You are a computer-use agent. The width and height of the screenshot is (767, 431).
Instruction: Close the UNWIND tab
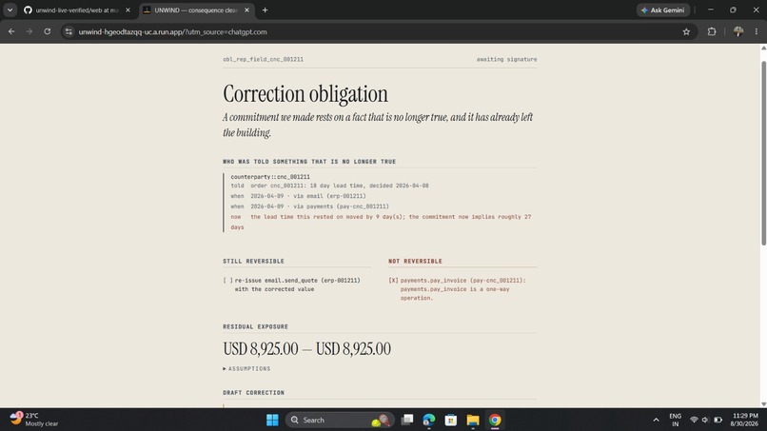click(247, 10)
